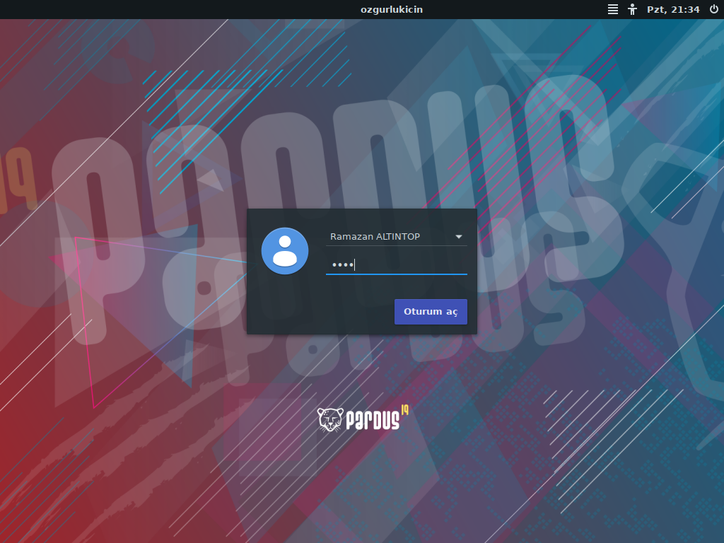The height and width of the screenshot is (543, 724).
Task: Open the accessibility menu icon
Action: 633,9
